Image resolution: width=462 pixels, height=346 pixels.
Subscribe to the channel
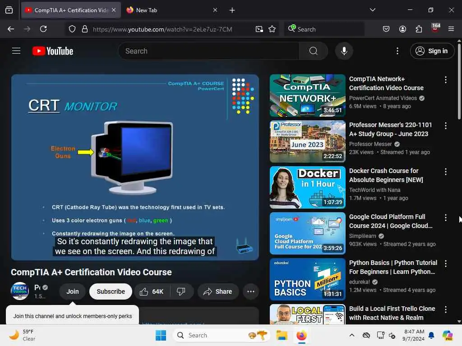pyautogui.click(x=111, y=291)
